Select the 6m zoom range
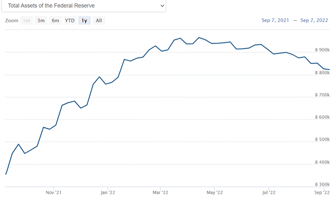Image resolution: width=333 pixels, height=200 pixels. coord(56,21)
